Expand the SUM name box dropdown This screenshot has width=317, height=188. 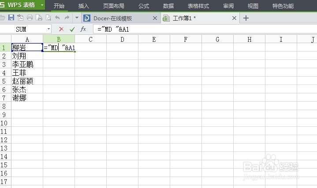48,29
